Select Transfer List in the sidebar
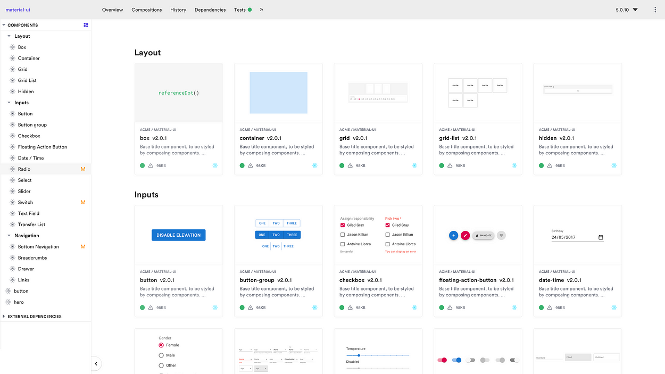 pos(31,225)
